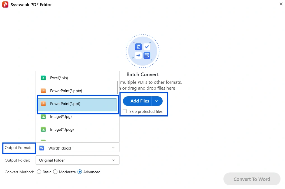This screenshot has width=285, height=189.
Task: Select Basic convert method
Action: tap(39, 172)
